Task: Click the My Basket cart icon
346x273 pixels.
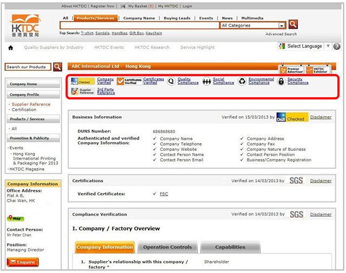Action: click(123, 6)
